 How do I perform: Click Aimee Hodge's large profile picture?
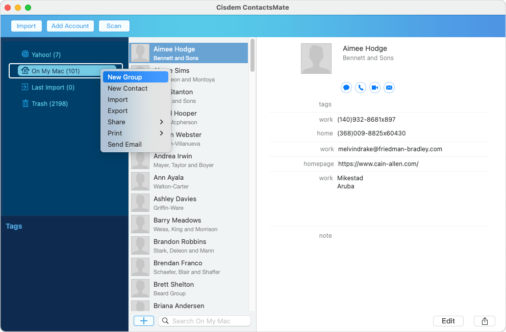[x=316, y=59]
